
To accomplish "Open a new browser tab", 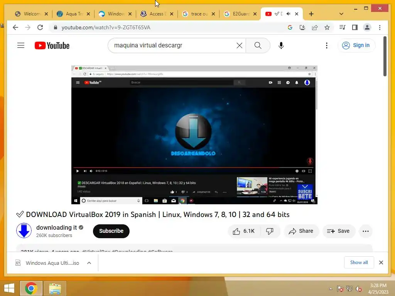I will (311, 14).
